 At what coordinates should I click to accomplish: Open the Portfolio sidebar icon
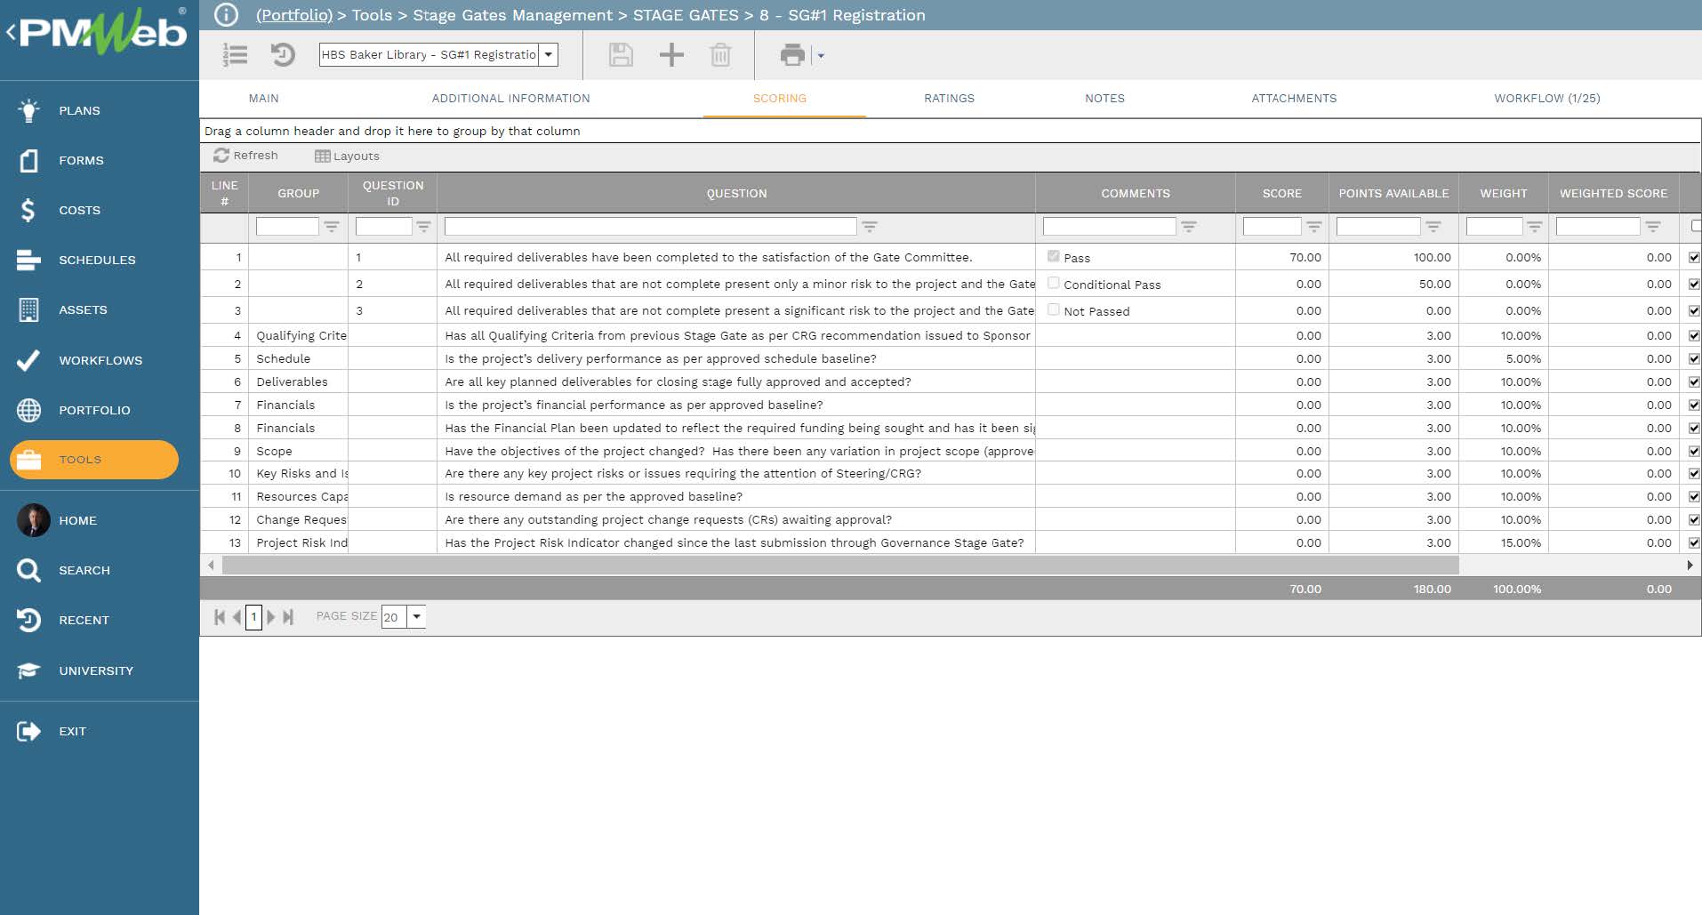coord(93,410)
